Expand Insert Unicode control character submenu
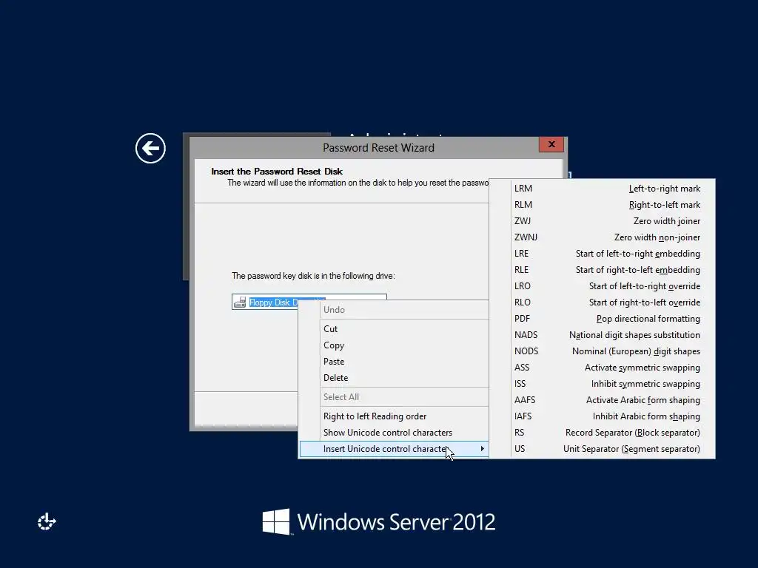 394,449
